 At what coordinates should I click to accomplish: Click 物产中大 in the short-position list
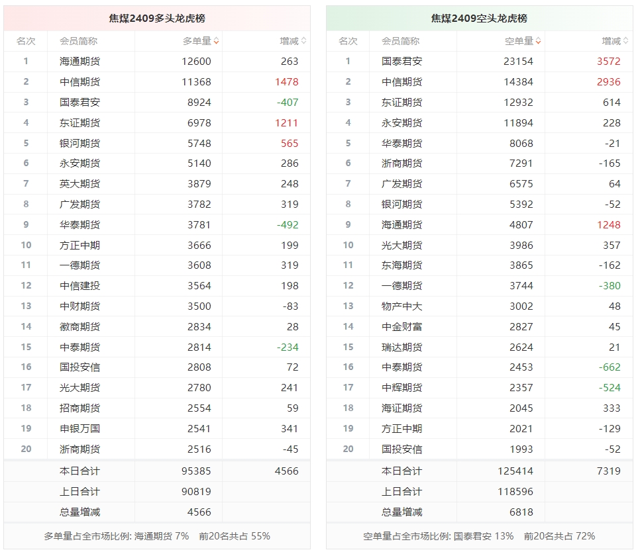point(401,306)
